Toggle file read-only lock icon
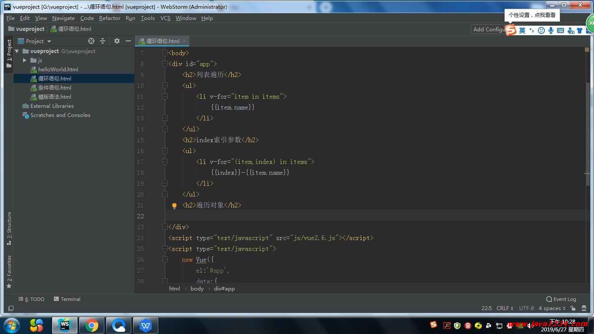The width and height of the screenshot is (594, 334). 573,308
